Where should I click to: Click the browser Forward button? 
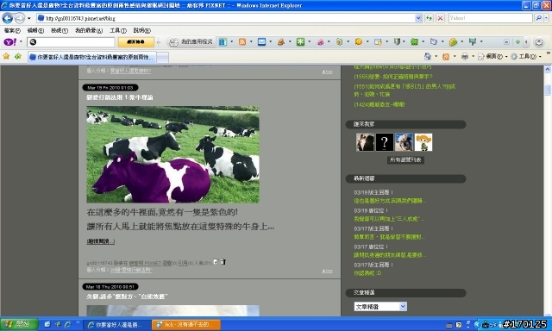(x=19, y=18)
